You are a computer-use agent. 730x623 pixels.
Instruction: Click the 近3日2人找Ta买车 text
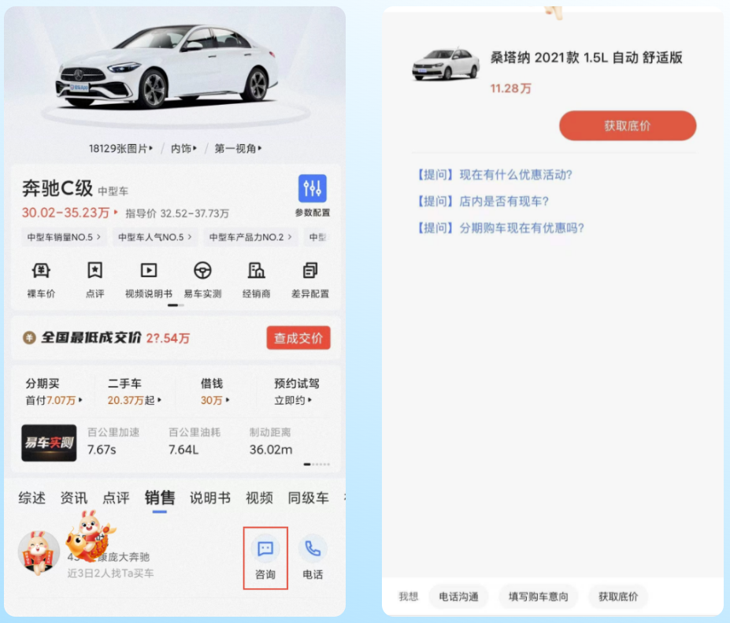click(x=110, y=573)
